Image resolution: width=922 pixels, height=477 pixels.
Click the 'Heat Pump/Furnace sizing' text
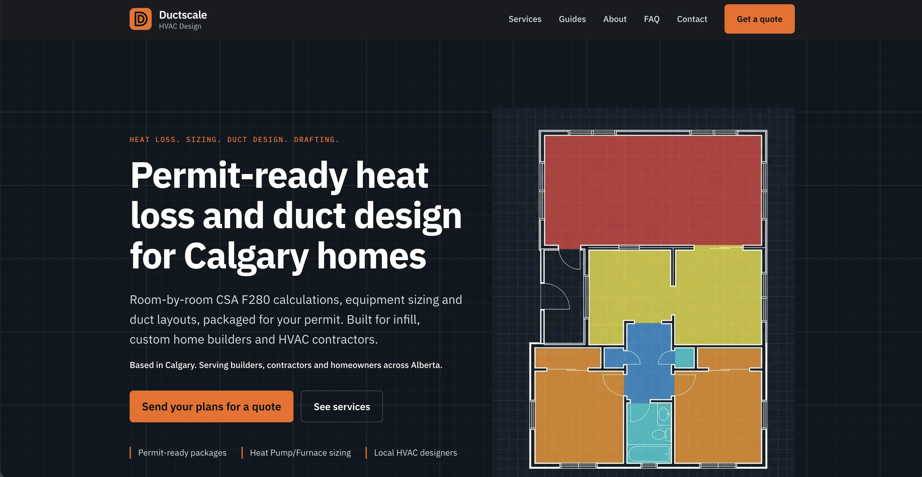point(300,452)
